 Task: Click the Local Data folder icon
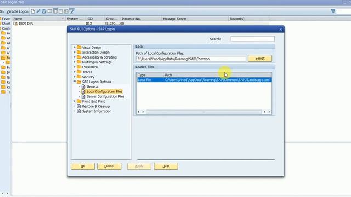pyautogui.click(x=79, y=67)
